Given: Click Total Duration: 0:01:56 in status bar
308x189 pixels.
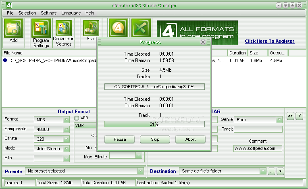Looking at the screenshot, I should click(108, 183).
